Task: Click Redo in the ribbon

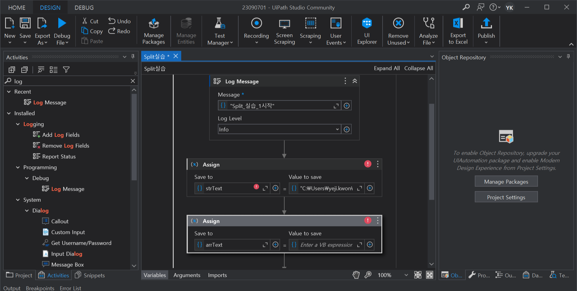Action: (x=119, y=31)
